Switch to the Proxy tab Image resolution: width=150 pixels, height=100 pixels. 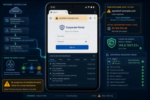(x=60, y=60)
